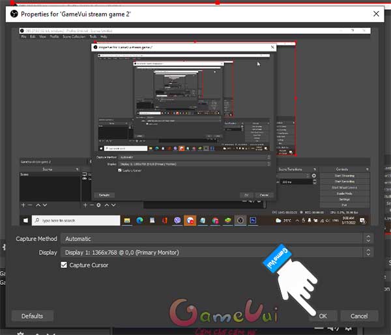391x335 pixels.
Task: Toggle the Capture Cursor checkbox
Action: pos(64,265)
